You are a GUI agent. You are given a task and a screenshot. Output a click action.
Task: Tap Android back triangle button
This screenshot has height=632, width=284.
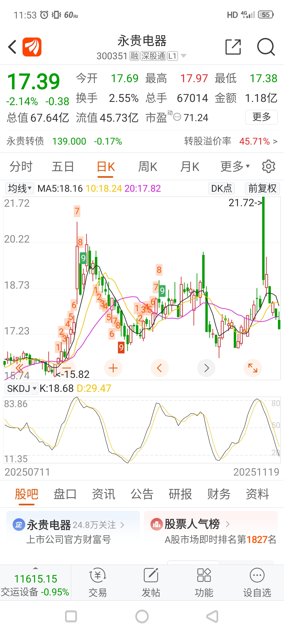click(212, 616)
